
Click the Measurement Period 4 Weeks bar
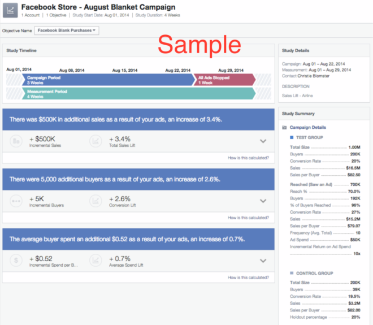pos(138,93)
